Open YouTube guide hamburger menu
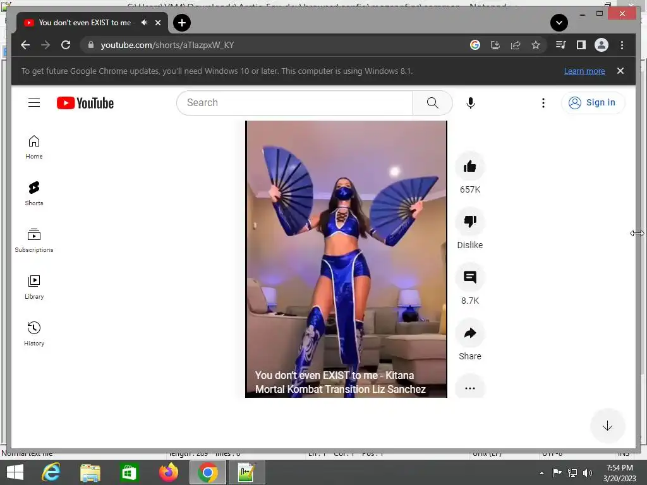The width and height of the screenshot is (647, 485). click(34, 103)
